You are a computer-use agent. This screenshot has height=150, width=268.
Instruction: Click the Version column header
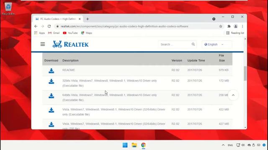coord(177,60)
